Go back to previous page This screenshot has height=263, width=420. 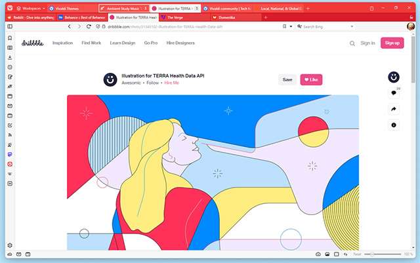[x=70, y=26]
